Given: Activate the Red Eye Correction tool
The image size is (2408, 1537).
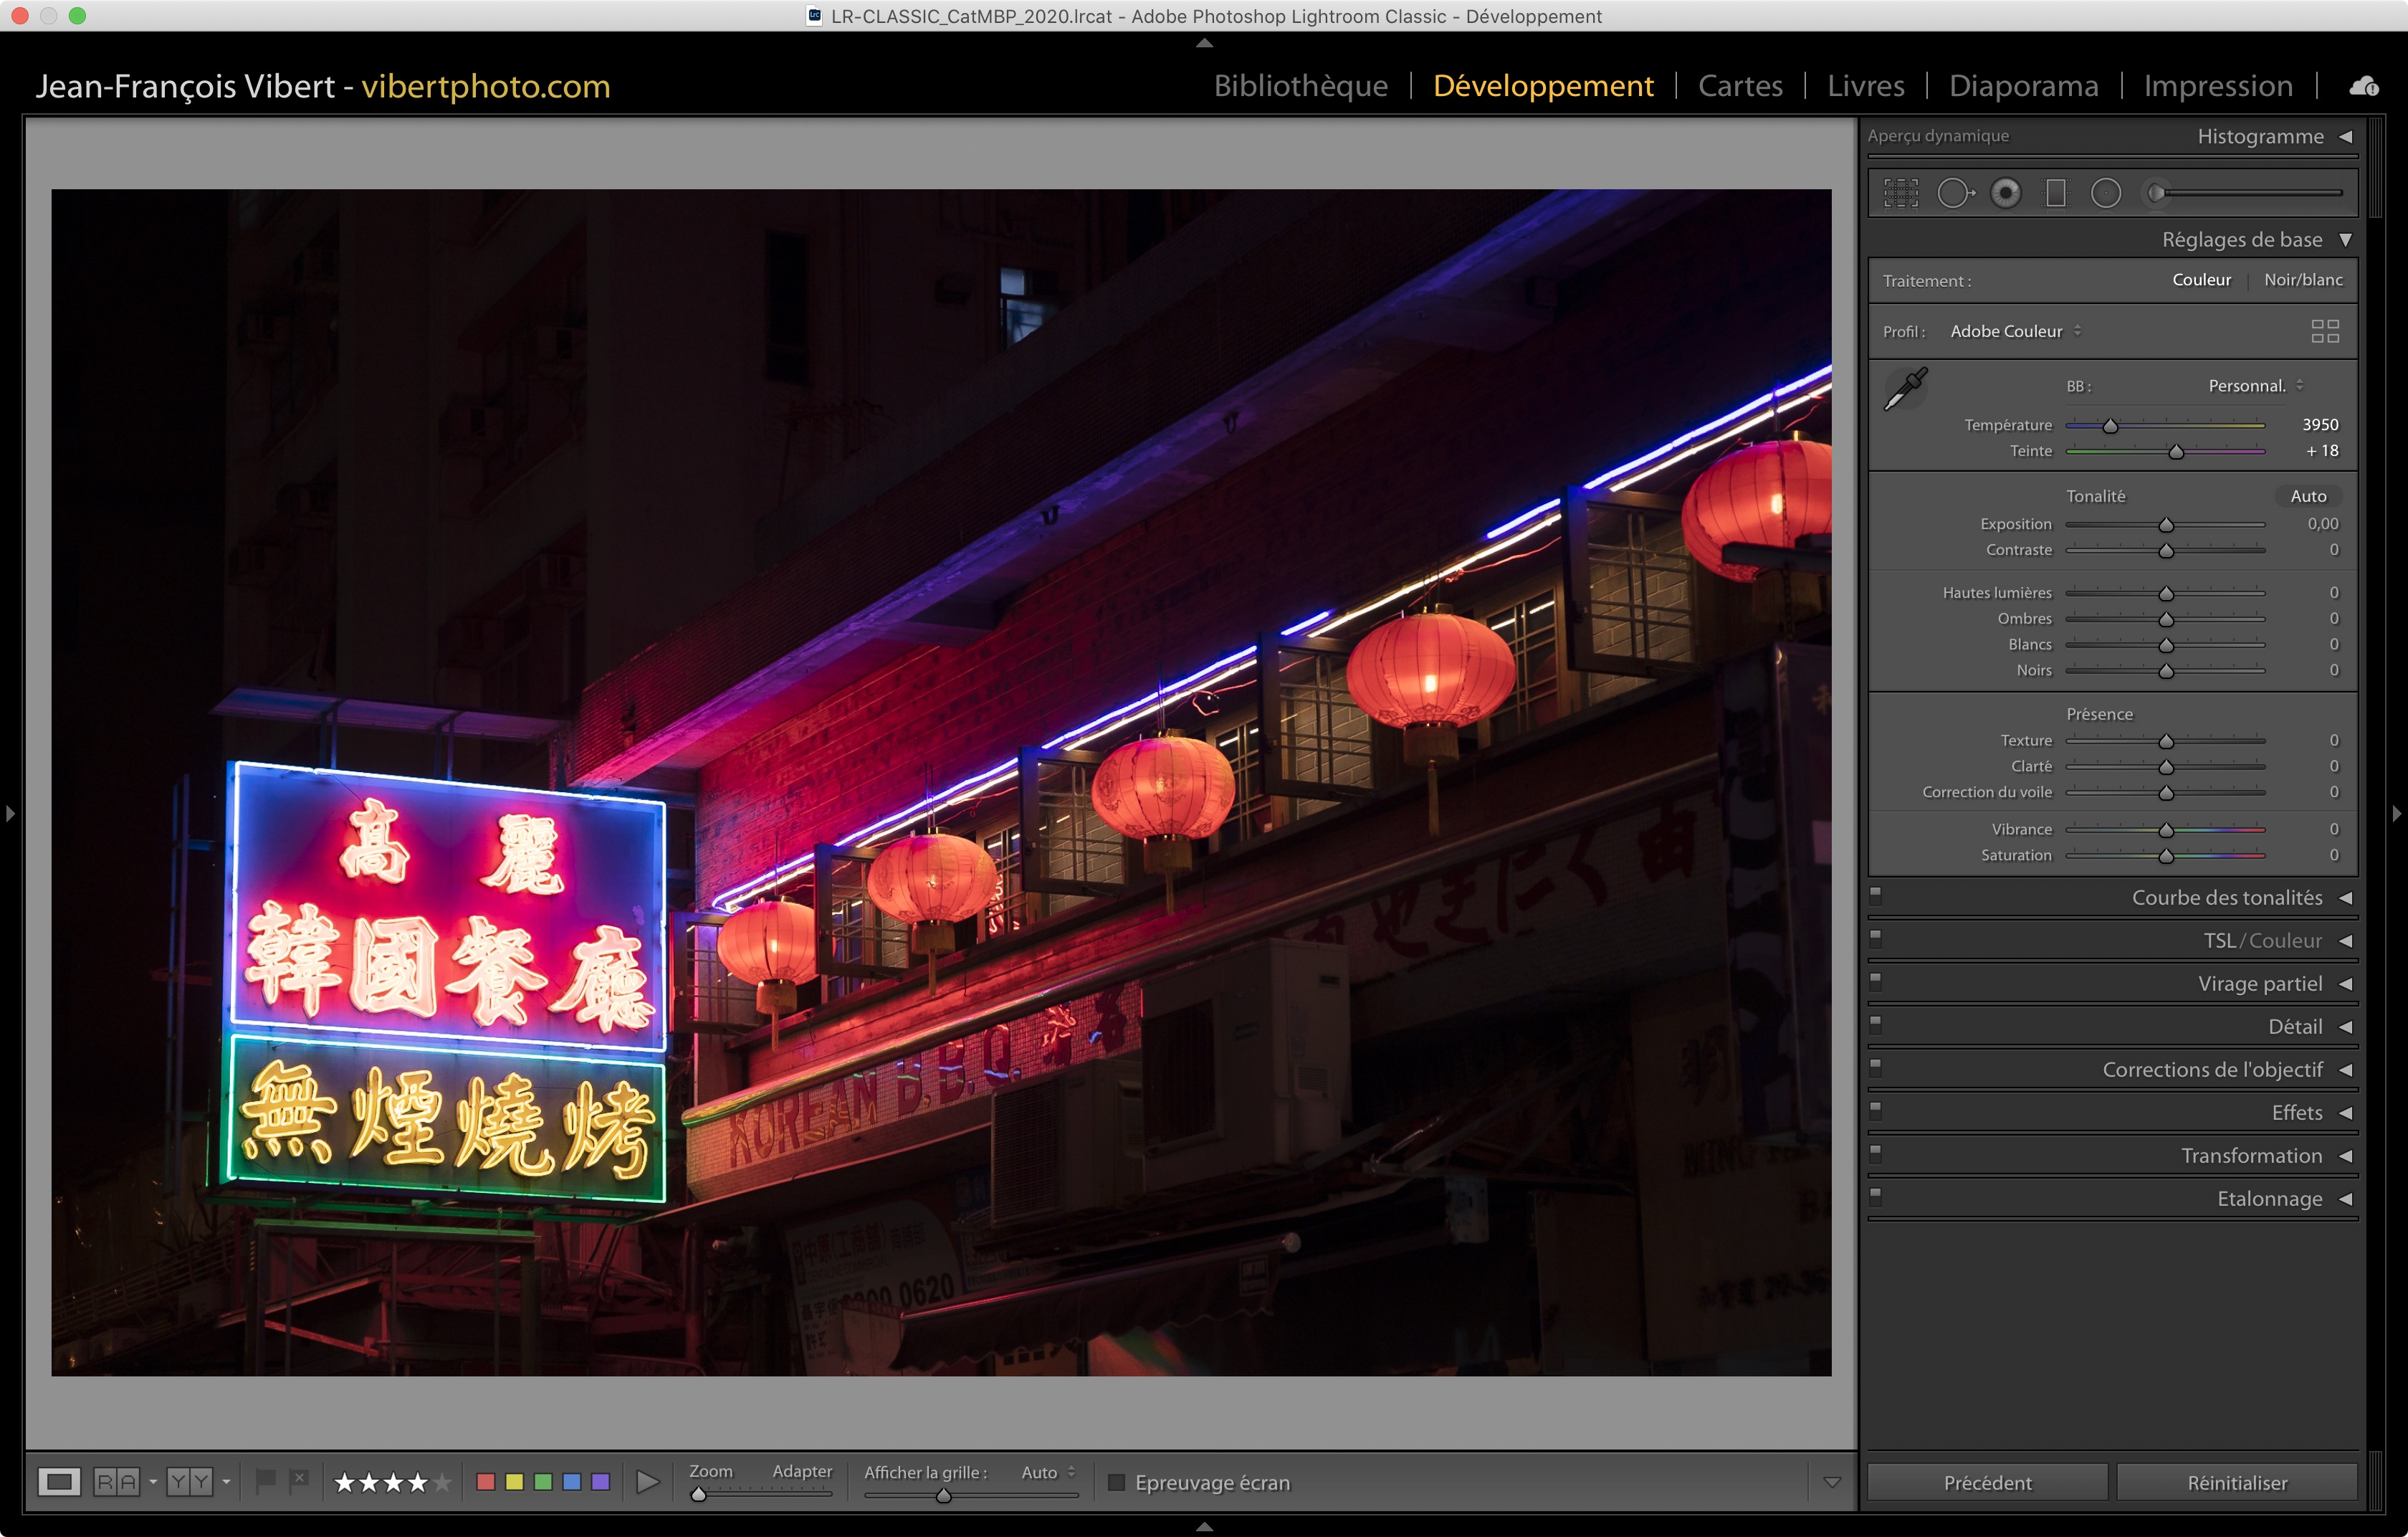Looking at the screenshot, I should (x=2006, y=193).
